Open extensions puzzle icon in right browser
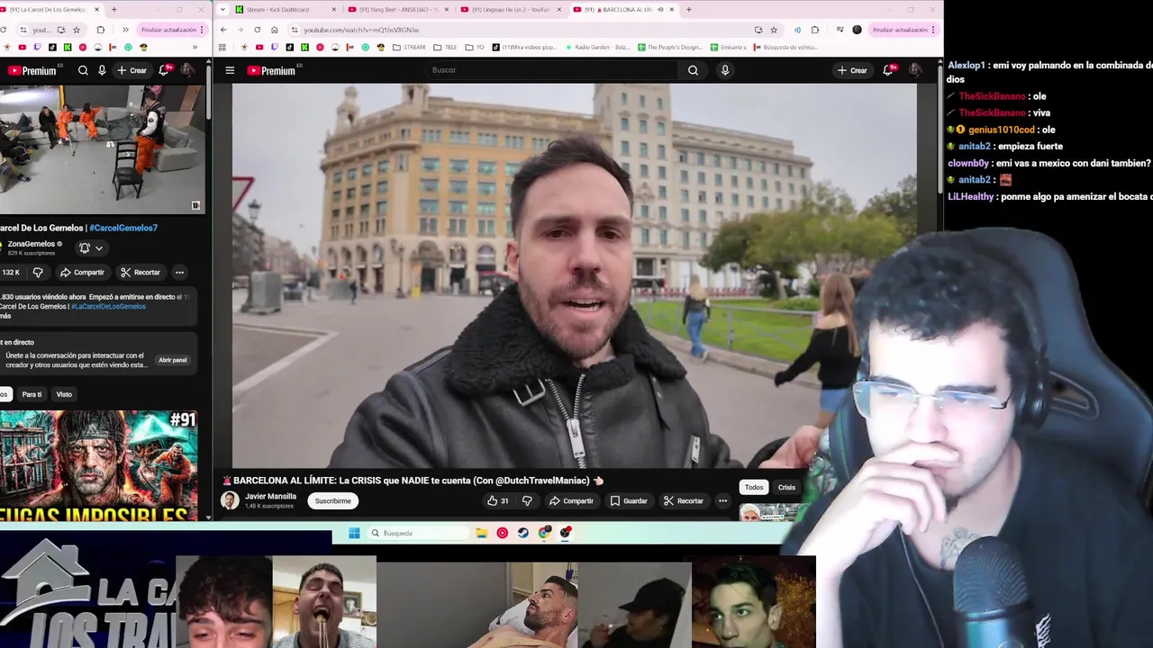Image resolution: width=1153 pixels, height=648 pixels. 815,30
